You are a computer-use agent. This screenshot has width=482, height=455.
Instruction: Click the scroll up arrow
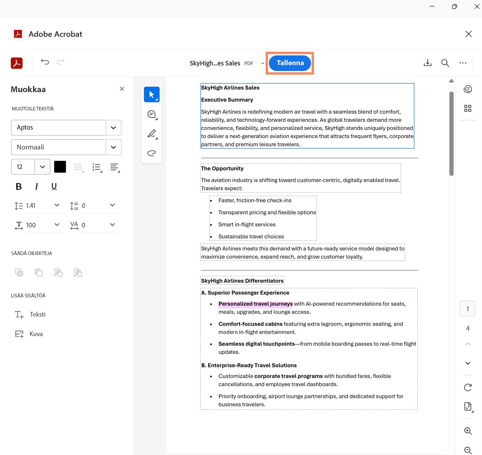click(x=451, y=81)
